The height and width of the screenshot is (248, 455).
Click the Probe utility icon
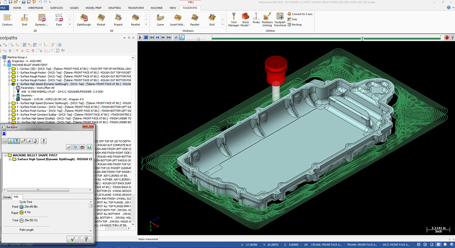click(x=256, y=19)
